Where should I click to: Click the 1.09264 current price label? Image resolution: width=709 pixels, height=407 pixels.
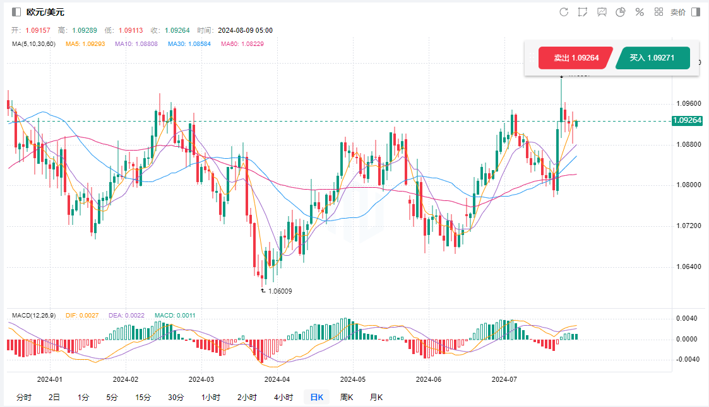688,120
